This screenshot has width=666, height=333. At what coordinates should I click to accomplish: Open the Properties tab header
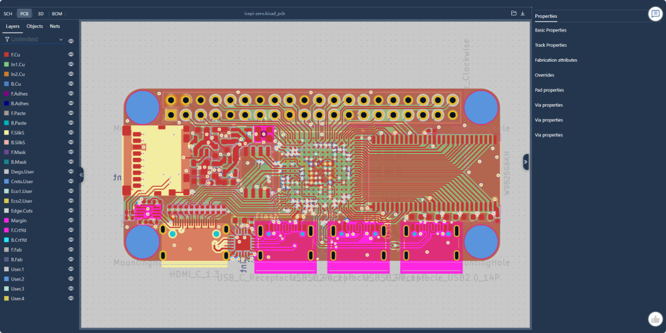click(546, 16)
